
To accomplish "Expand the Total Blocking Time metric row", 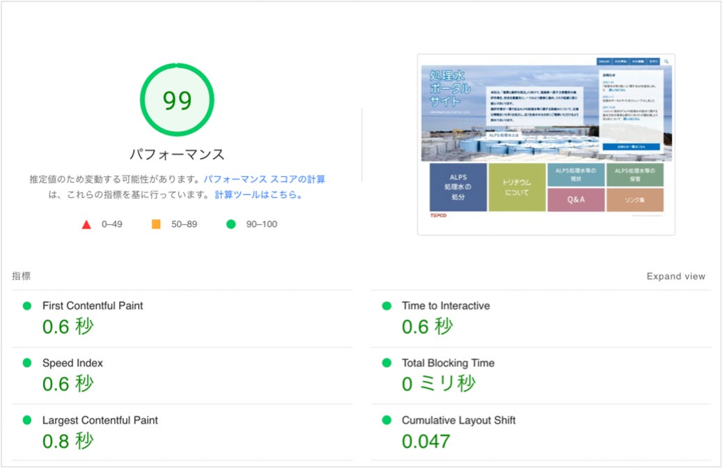I will pyautogui.click(x=448, y=363).
